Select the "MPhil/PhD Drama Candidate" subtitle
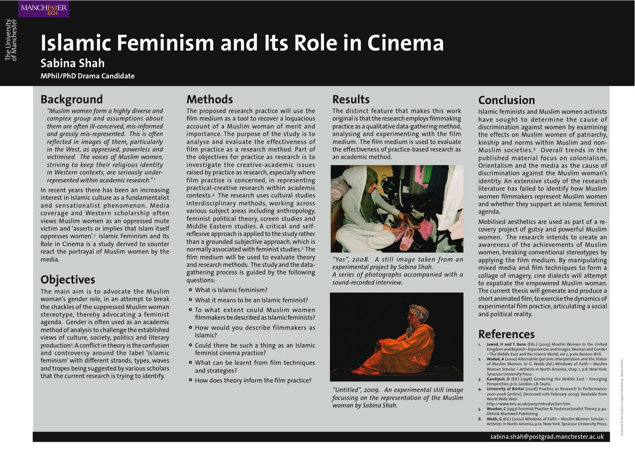Viewport: 635px width, 449px height. [x=87, y=76]
